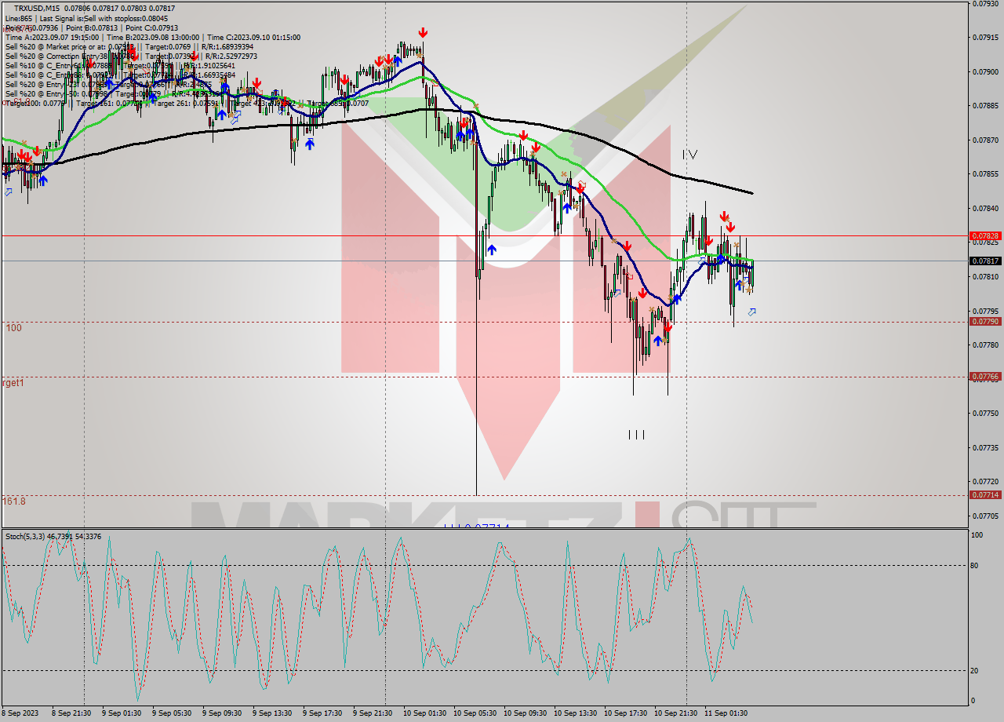The height and width of the screenshot is (722, 1004).
Task: Click the red 0.07828 price tag
Action: coord(985,235)
